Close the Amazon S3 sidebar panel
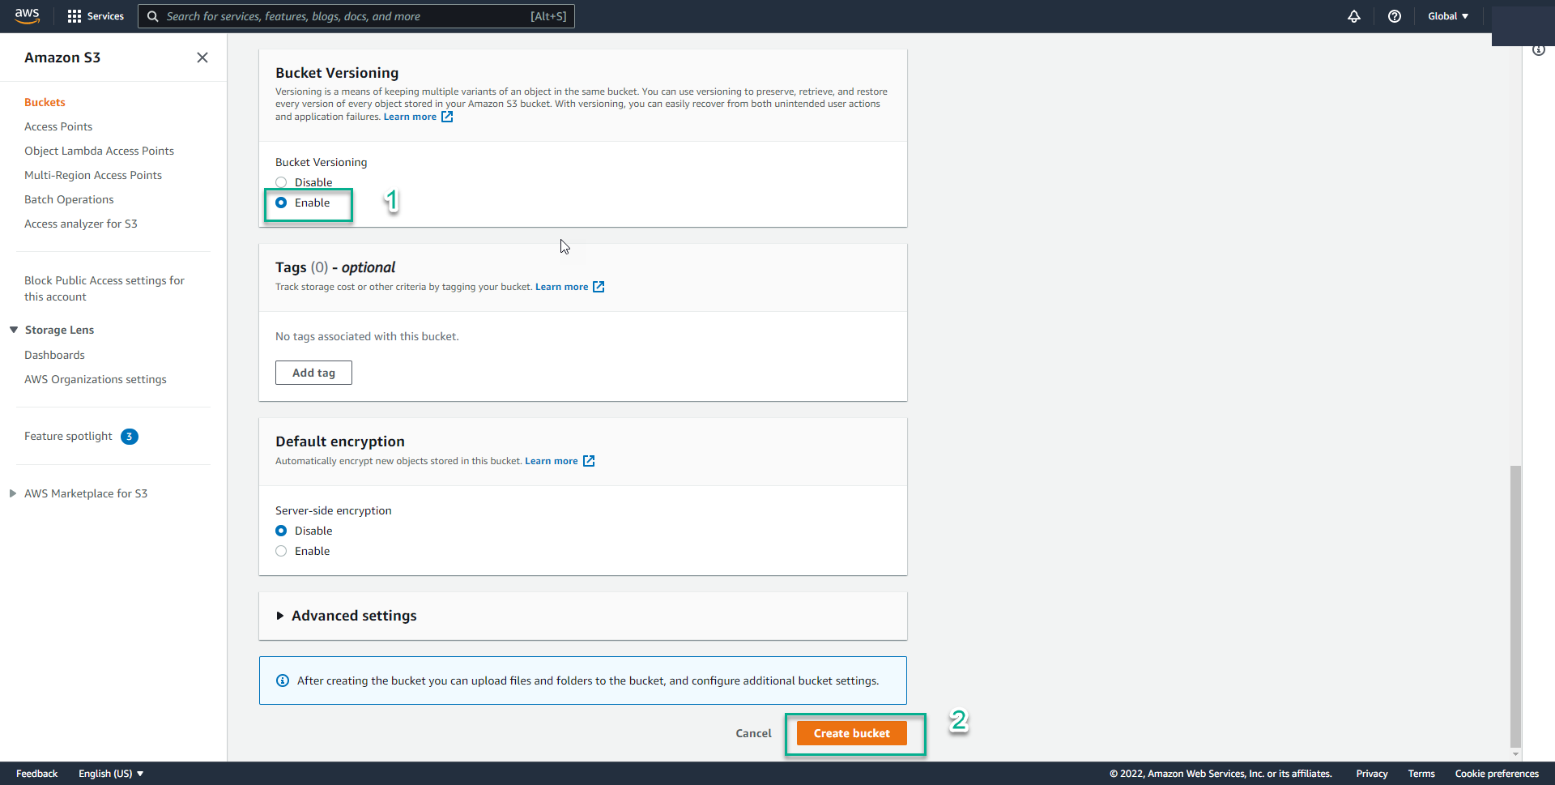The image size is (1555, 785). coord(202,58)
